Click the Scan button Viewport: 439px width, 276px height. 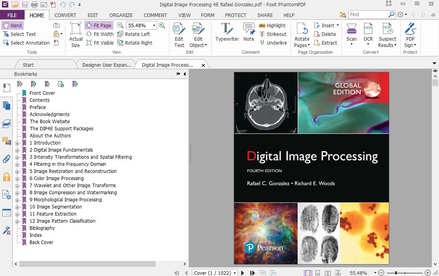click(x=352, y=34)
